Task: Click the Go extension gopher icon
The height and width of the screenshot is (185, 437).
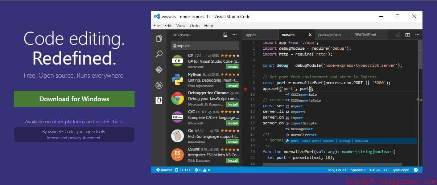Action: coord(177,136)
